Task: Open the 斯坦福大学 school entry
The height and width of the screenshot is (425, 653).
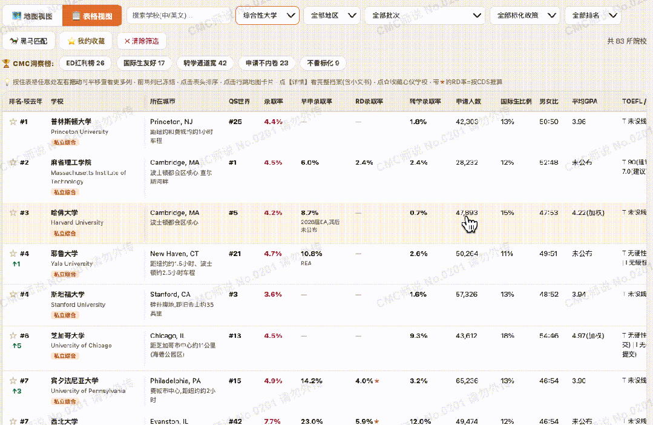Action: (x=67, y=294)
